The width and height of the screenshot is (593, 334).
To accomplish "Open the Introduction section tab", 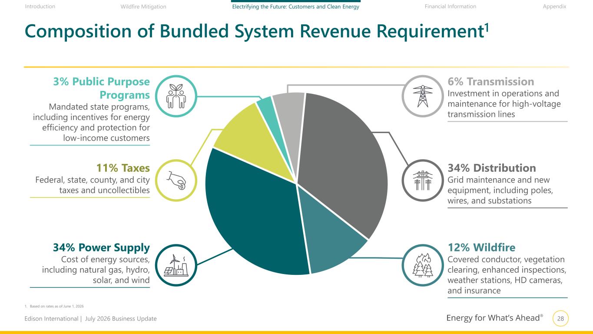I will [x=40, y=7].
